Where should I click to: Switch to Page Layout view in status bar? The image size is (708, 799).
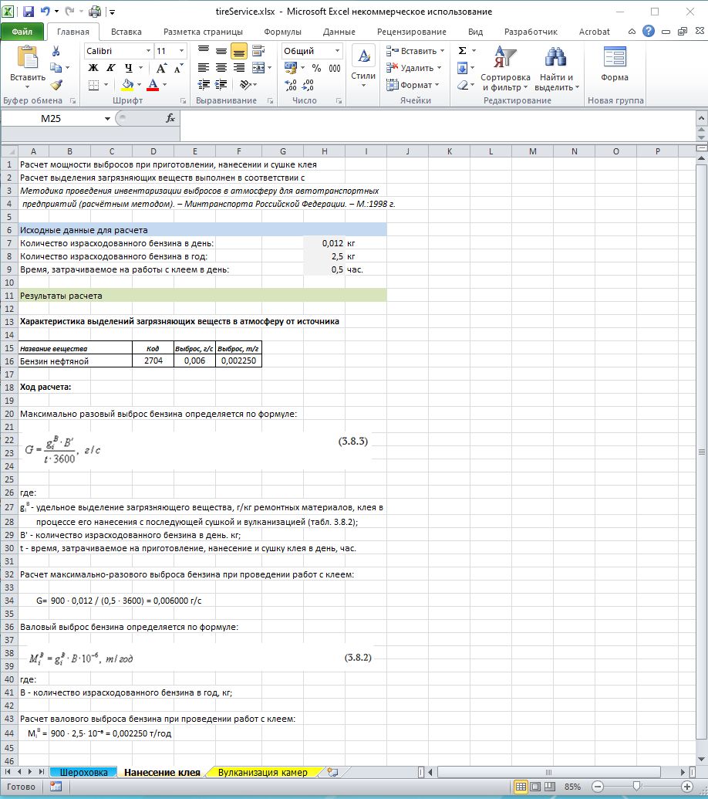pos(538,787)
